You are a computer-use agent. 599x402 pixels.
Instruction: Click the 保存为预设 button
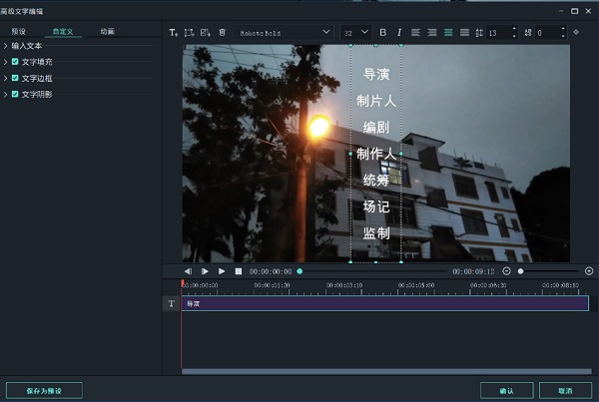(x=44, y=390)
